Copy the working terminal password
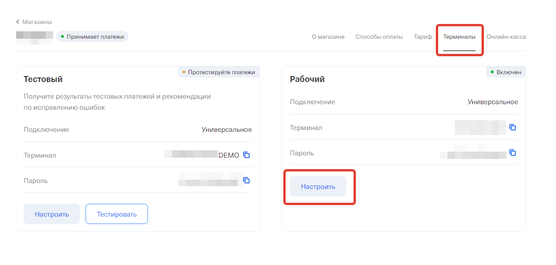Viewport: 556px width, 265px height. (x=512, y=153)
